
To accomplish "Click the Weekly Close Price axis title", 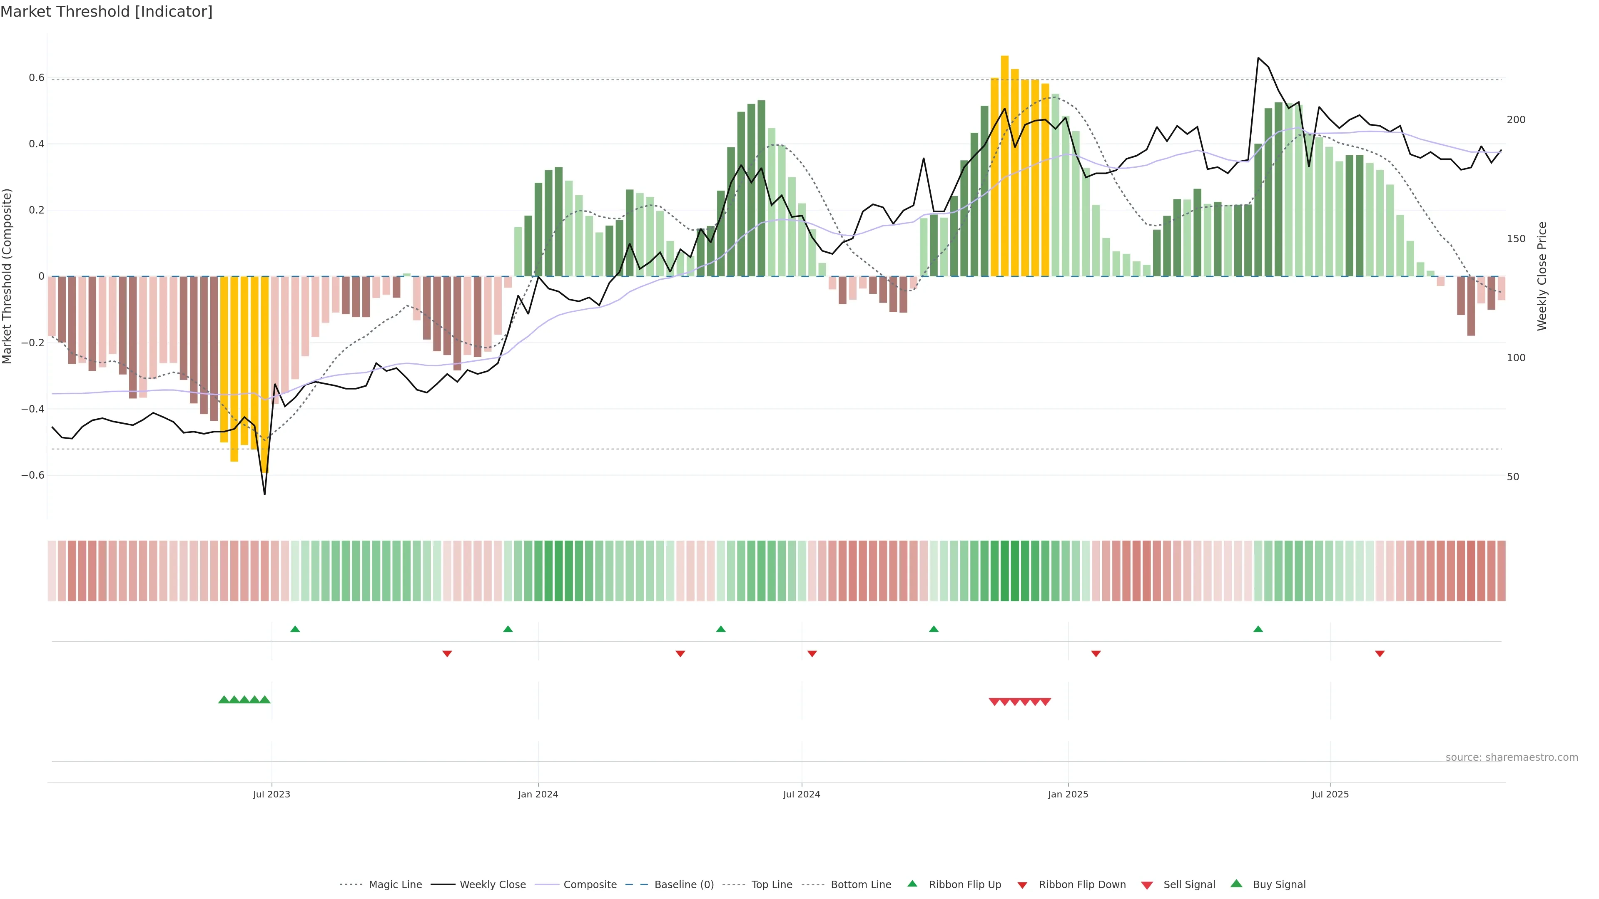I will [x=1542, y=276].
